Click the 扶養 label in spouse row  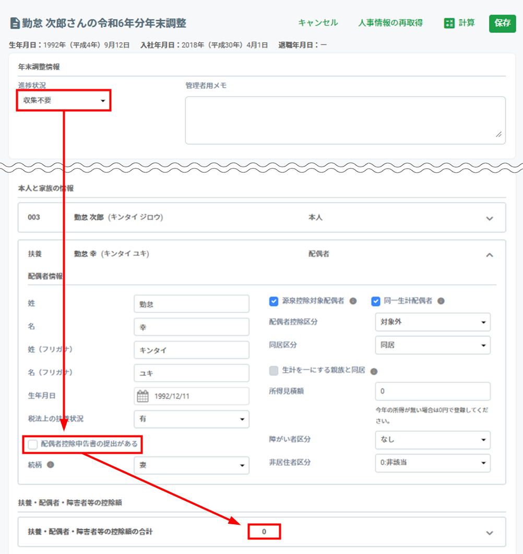coord(35,254)
